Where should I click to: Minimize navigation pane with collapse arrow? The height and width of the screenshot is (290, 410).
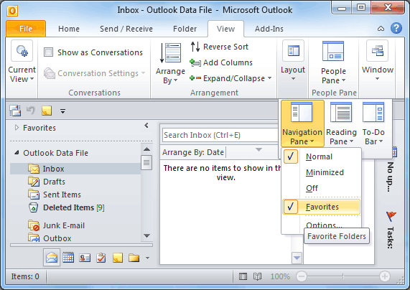pos(146,126)
